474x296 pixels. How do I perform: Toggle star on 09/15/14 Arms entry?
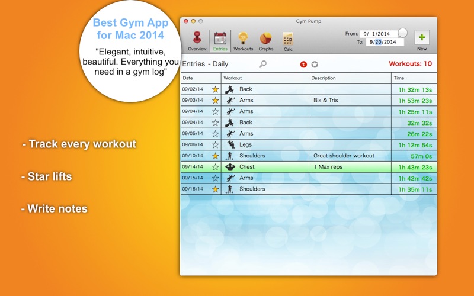[x=215, y=178]
